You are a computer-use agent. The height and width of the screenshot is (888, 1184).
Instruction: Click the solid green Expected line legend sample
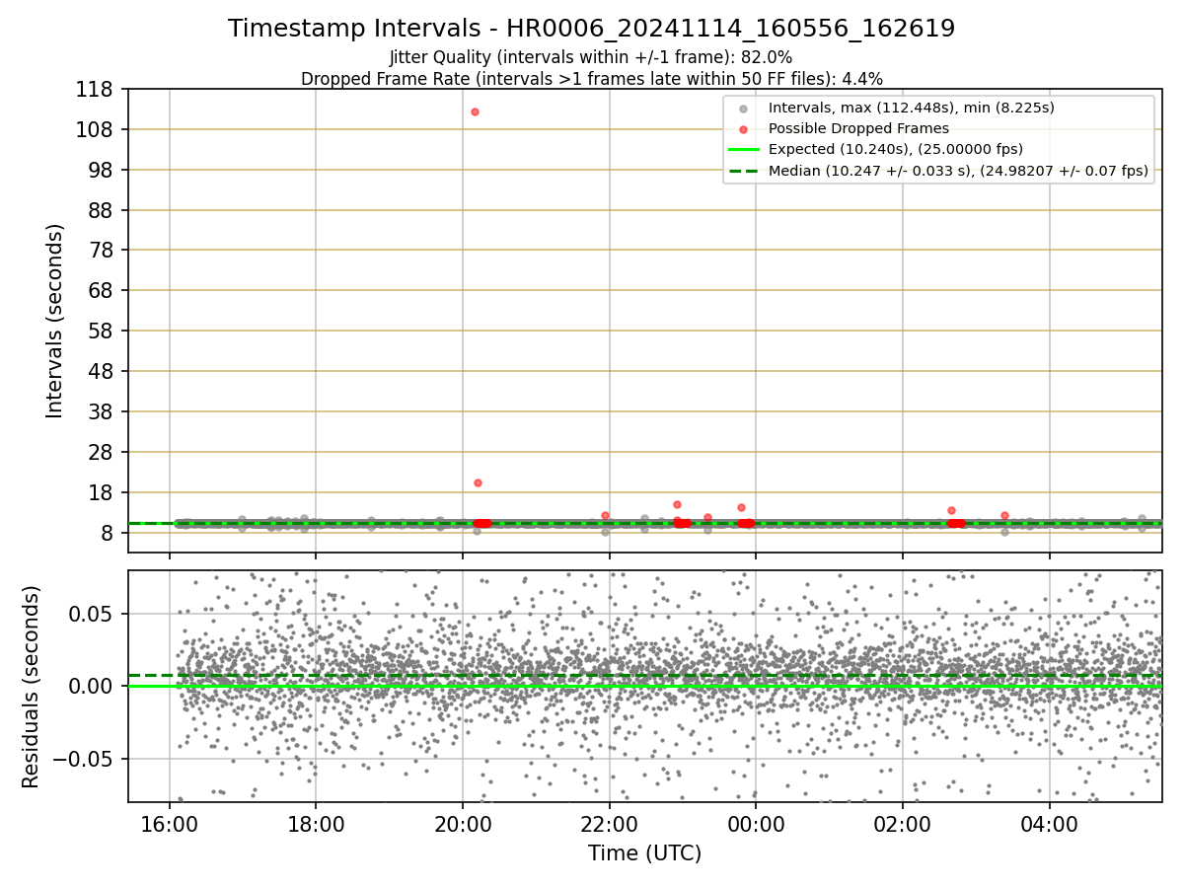pyautogui.click(x=743, y=149)
